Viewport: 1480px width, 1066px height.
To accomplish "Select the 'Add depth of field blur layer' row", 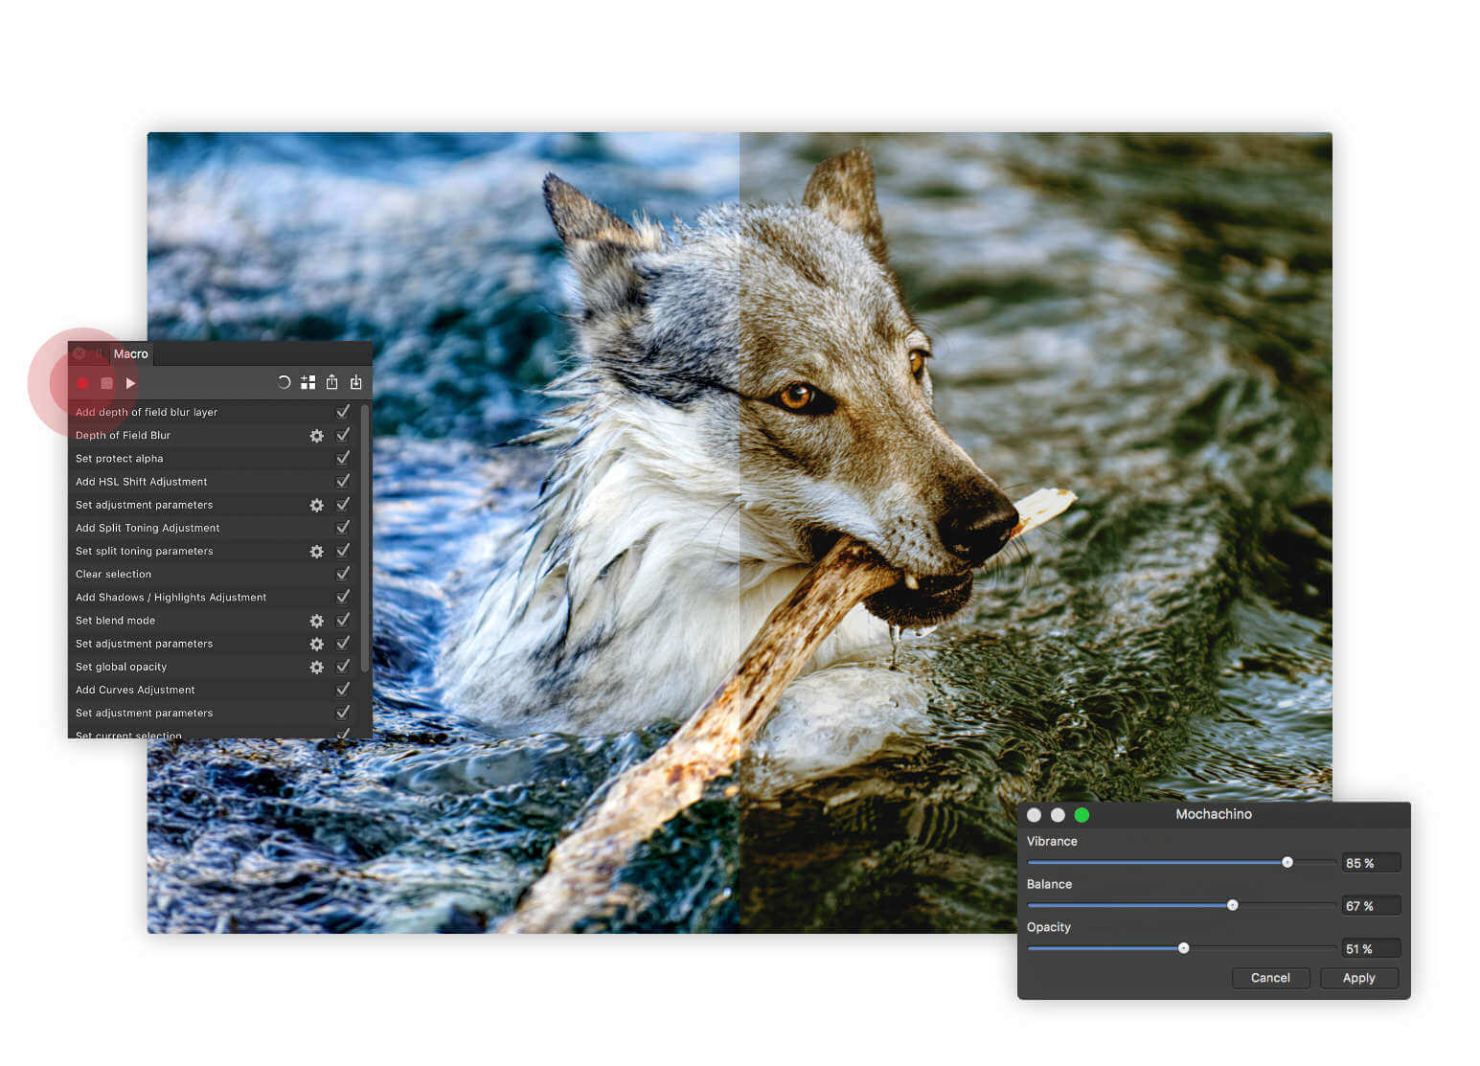I will (213, 412).
